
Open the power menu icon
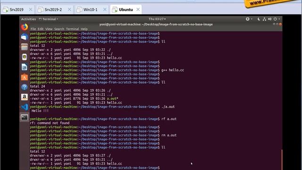275,19
